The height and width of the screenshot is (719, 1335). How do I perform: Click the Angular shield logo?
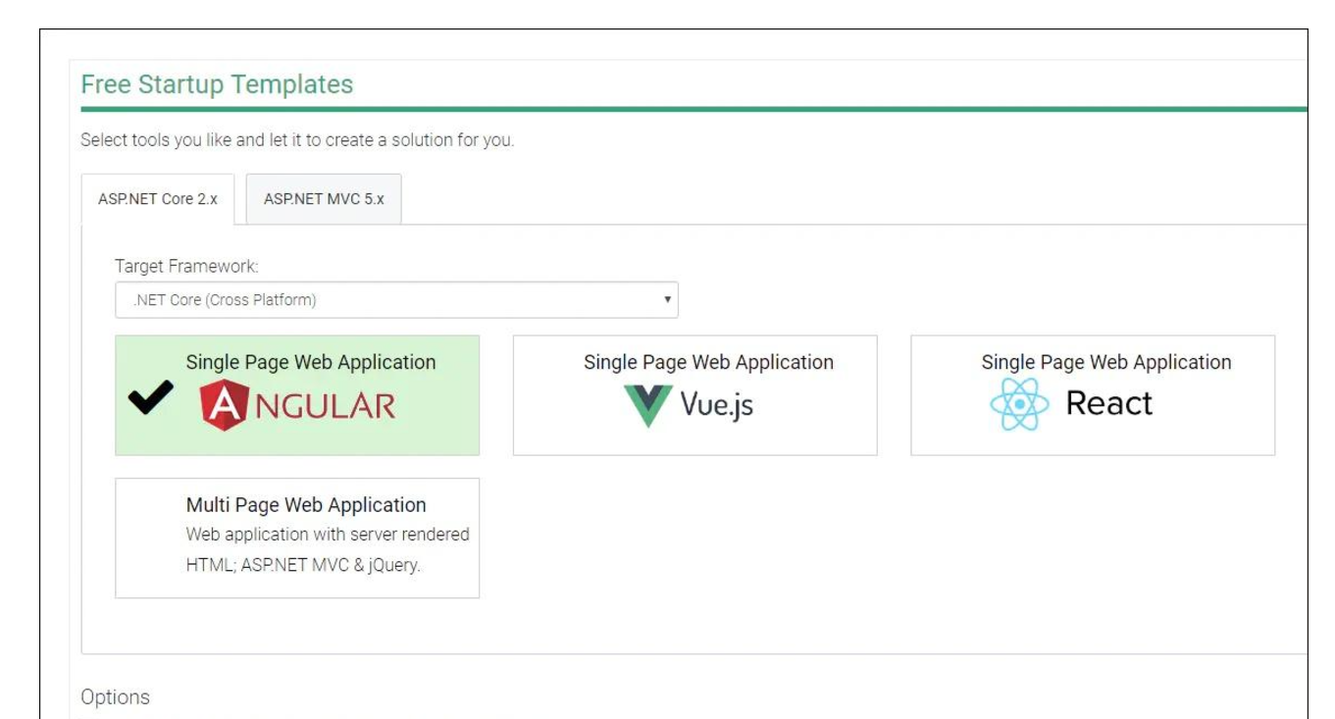[x=224, y=405]
